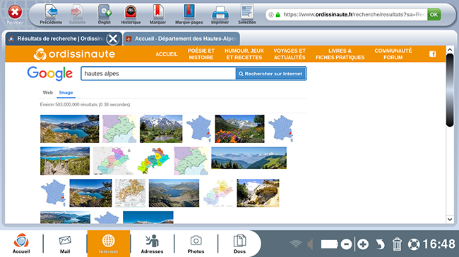The image size is (459, 257).
Task: Click the Facebook icon in the orange header
Action: [433, 54]
